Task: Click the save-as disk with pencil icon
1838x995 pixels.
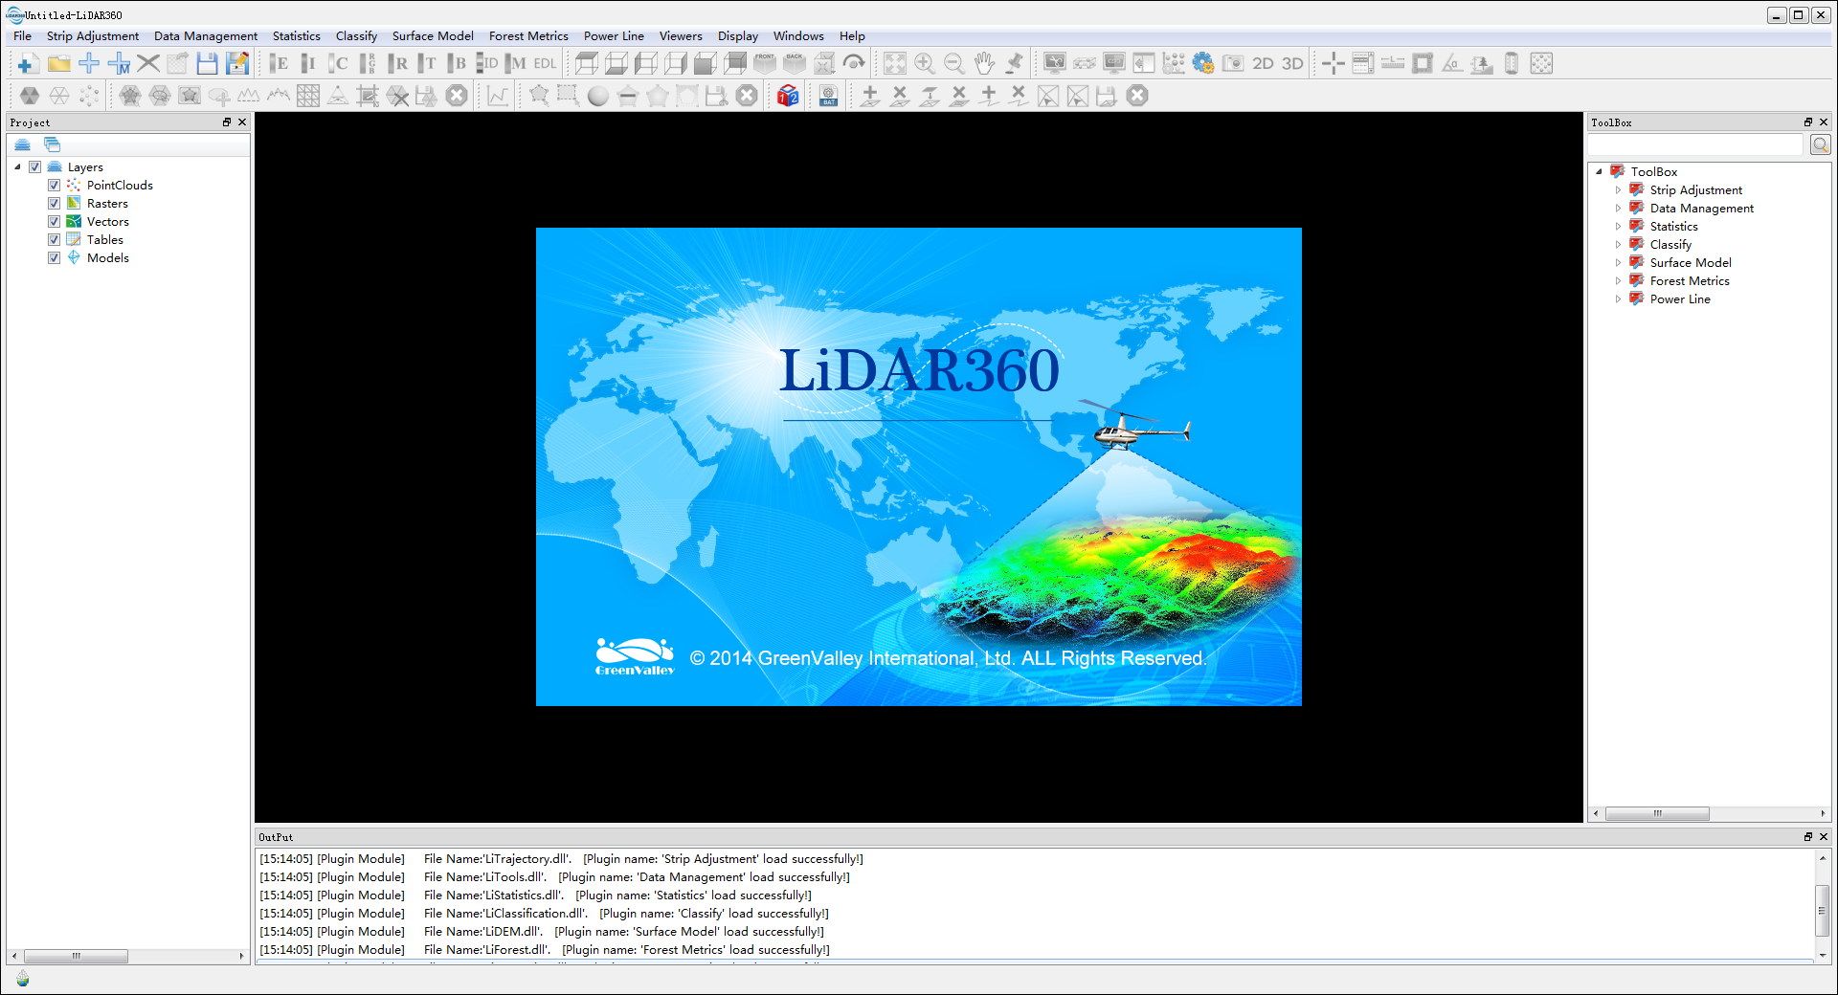Action: (237, 64)
